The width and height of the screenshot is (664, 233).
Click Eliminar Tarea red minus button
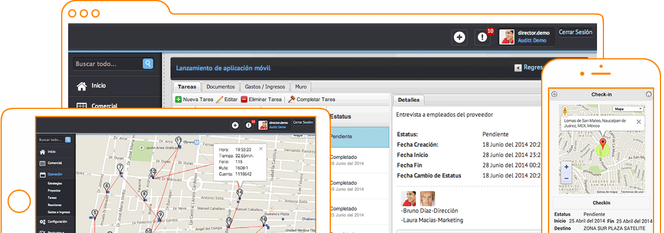261,100
